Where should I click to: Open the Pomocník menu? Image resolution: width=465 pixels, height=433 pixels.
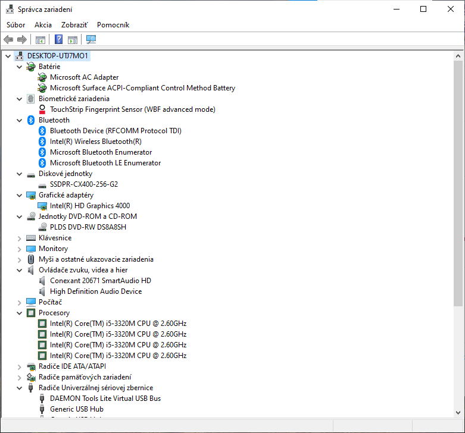[113, 25]
